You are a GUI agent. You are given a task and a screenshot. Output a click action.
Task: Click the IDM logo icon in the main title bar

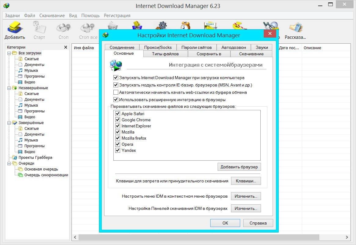[x=6, y=5]
